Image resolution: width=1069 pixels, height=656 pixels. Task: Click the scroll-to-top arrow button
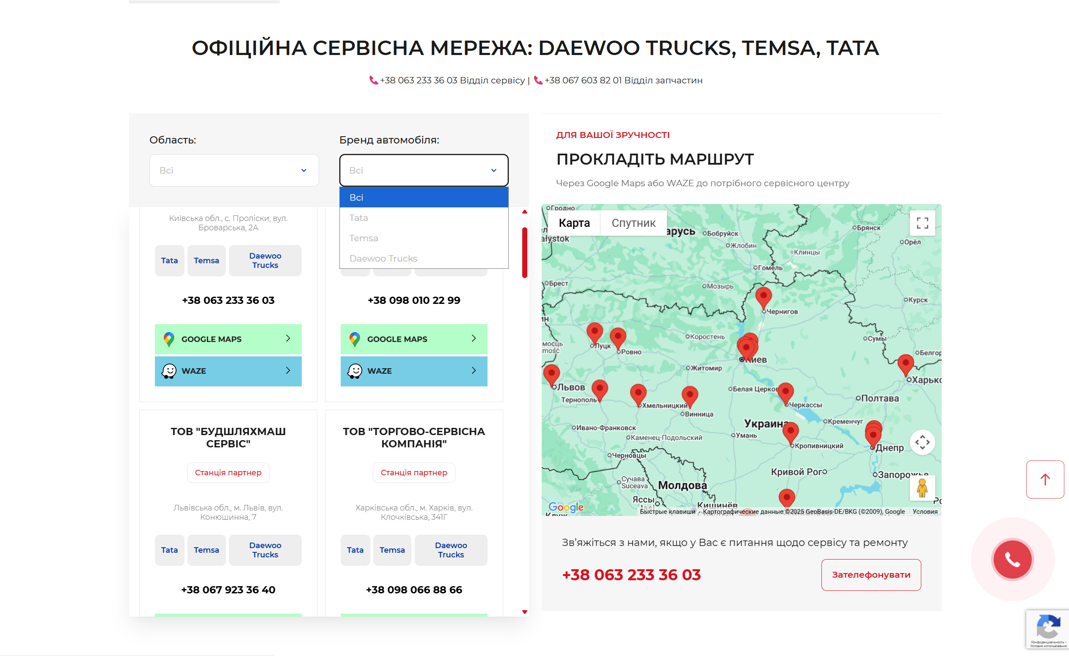click(x=1044, y=480)
